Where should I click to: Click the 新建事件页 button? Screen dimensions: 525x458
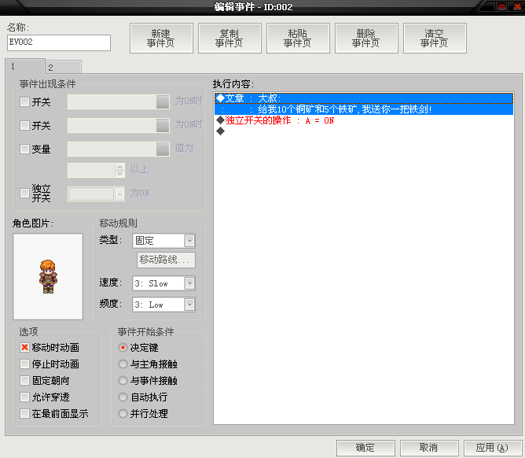[161, 39]
